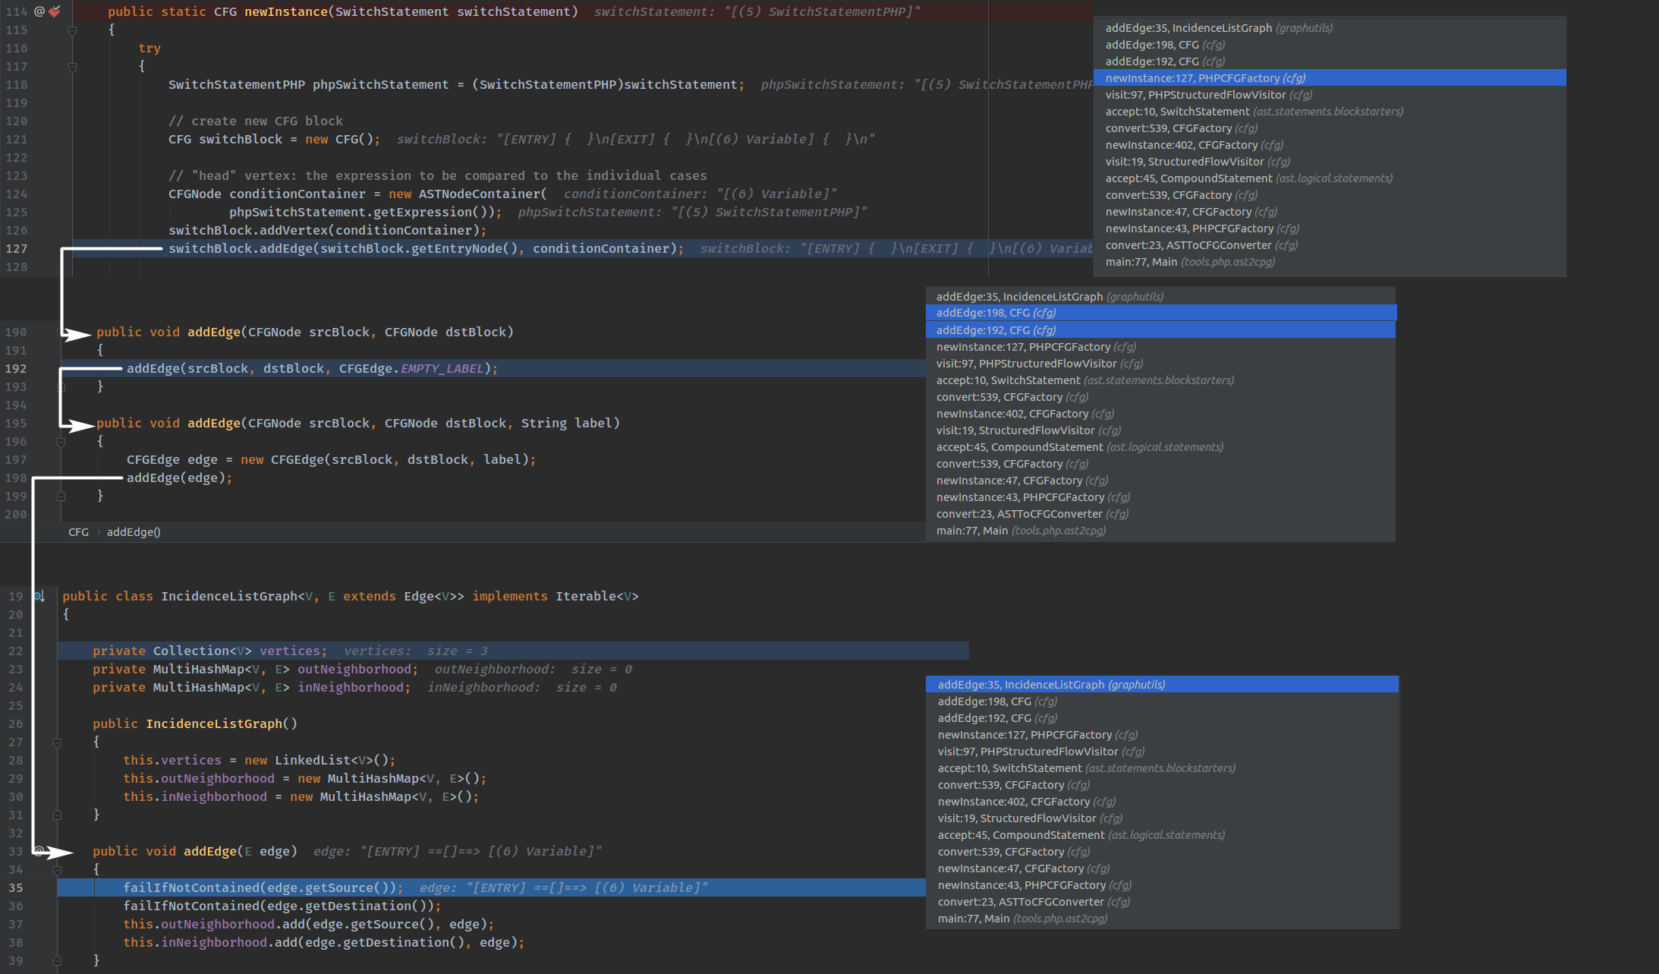Click the fold end marker on line 193
This screenshot has width=1659, height=974.
point(61,387)
